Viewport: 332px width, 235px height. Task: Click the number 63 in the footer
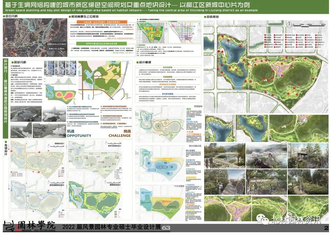click(166, 228)
